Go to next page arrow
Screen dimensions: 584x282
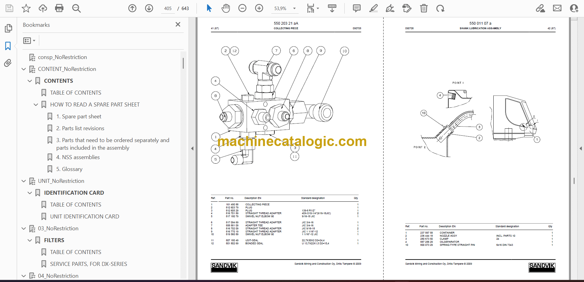pyautogui.click(x=149, y=8)
